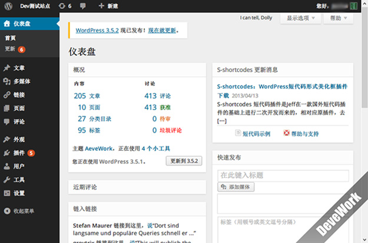Collapse the 近期评论 widget header
The width and height of the screenshot is (368, 243).
click(137, 187)
